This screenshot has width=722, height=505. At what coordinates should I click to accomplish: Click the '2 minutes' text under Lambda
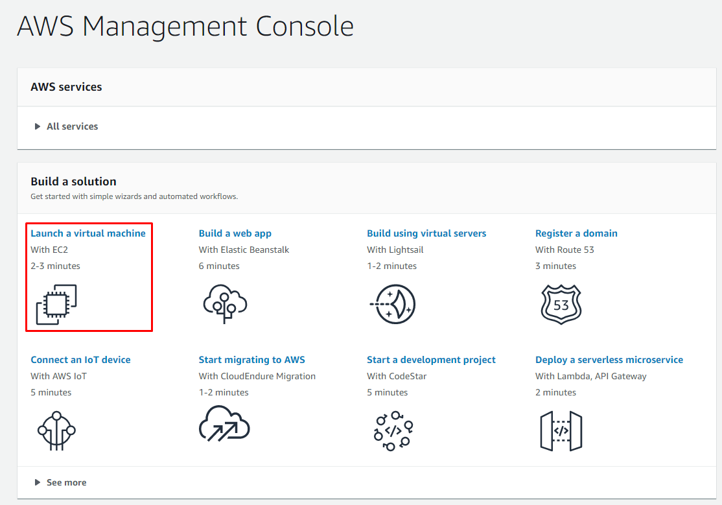[556, 392]
